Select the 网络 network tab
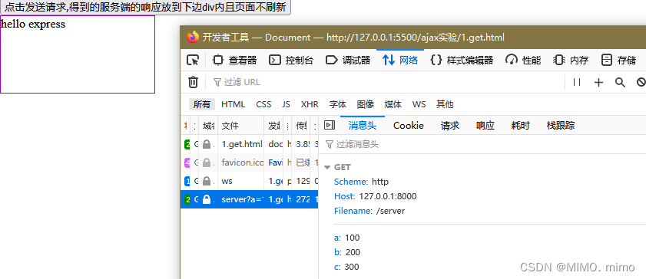This screenshot has height=279, width=646. tap(400, 61)
